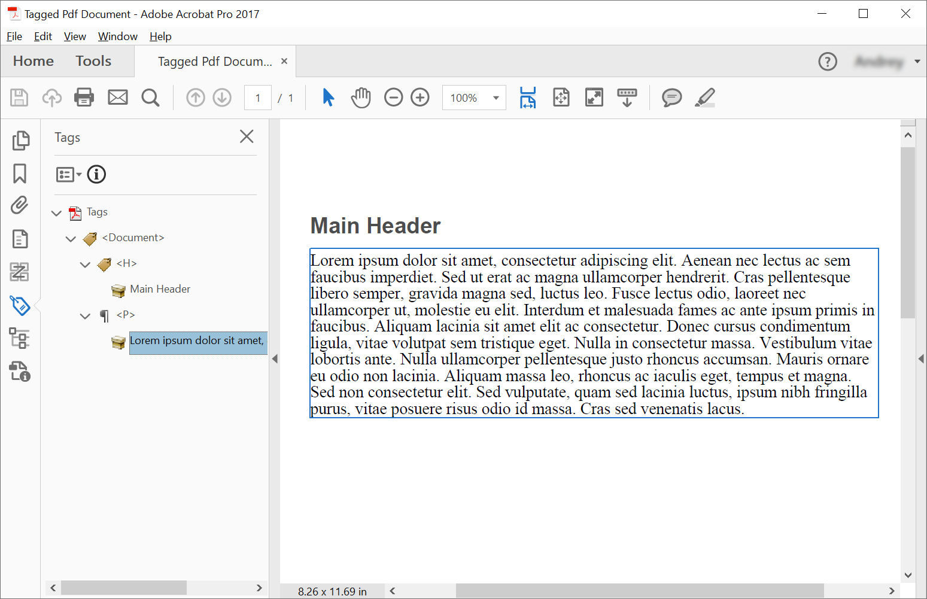Select the <Document> tag item
Viewport: 927px width, 599px height.
133,238
